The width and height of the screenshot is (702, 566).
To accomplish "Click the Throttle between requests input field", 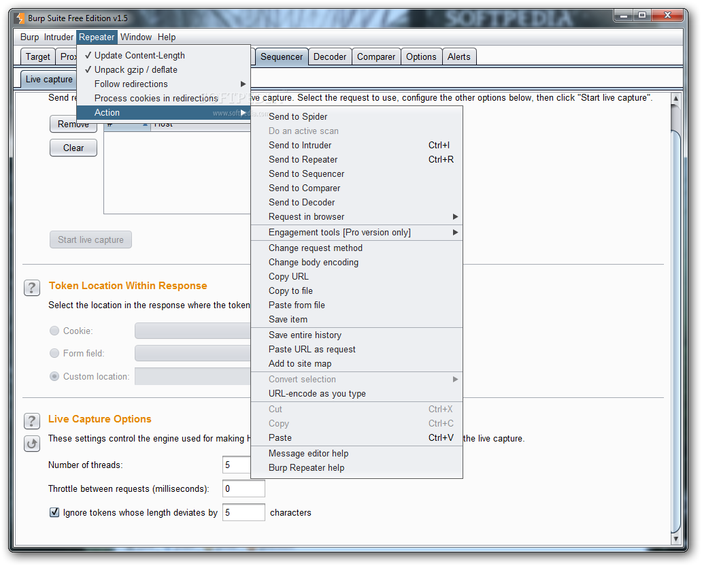I will [244, 488].
